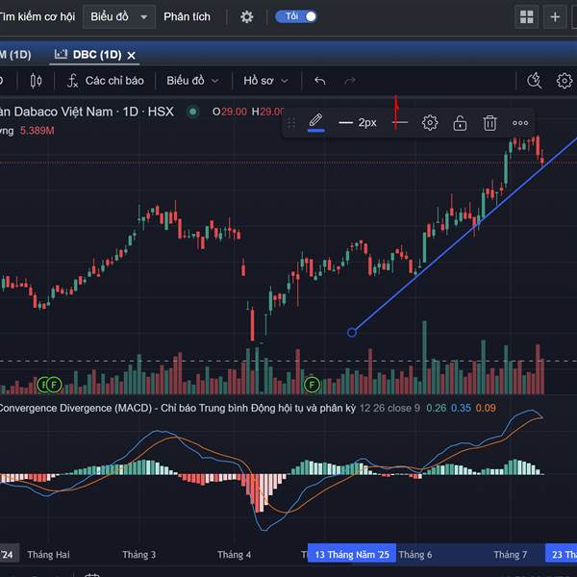Grab the drawing toolbar drag handle

(x=291, y=123)
